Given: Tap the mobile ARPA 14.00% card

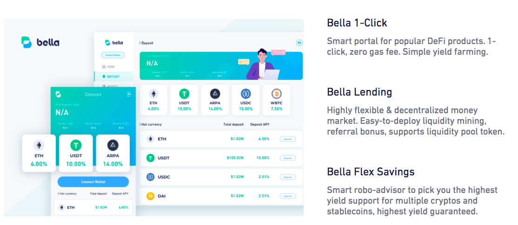Looking at the screenshot, I should 113,153.
